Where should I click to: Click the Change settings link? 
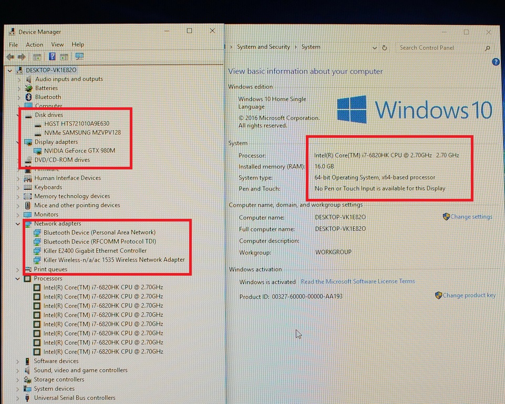pyautogui.click(x=471, y=217)
